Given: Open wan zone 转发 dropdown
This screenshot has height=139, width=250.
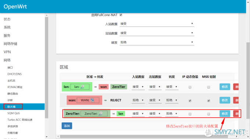Looking at the screenshot, I should pos(172,100).
